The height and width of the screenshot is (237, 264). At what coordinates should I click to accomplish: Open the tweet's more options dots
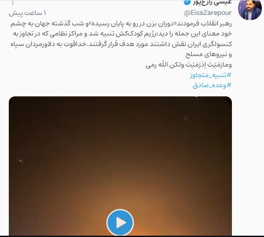pyautogui.click(x=13, y=3)
